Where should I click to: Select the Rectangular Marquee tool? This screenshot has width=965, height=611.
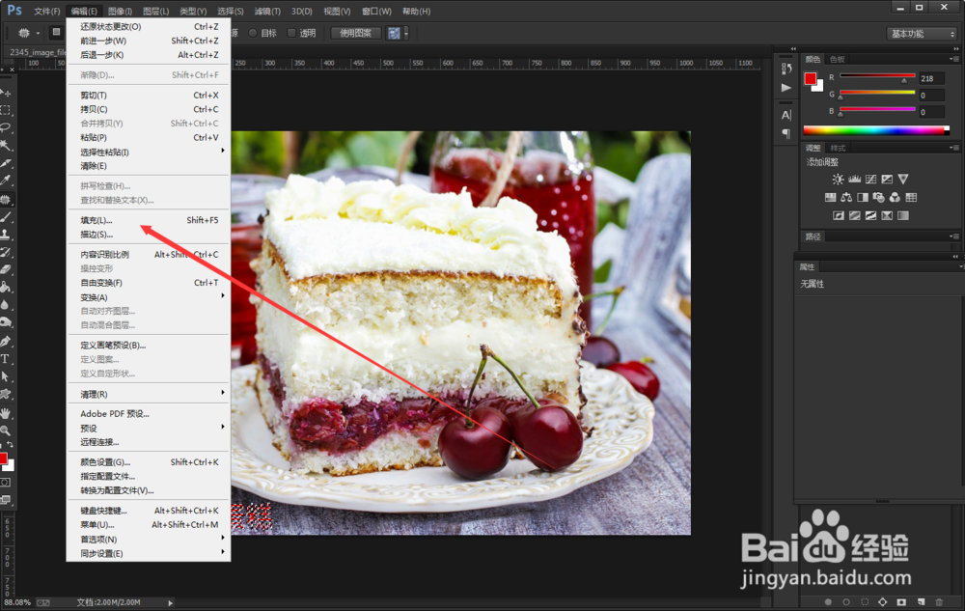(6, 110)
